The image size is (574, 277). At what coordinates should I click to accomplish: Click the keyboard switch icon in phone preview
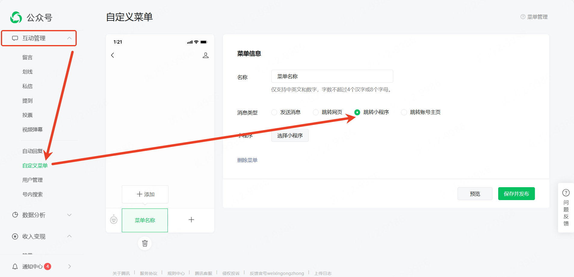pos(114,220)
